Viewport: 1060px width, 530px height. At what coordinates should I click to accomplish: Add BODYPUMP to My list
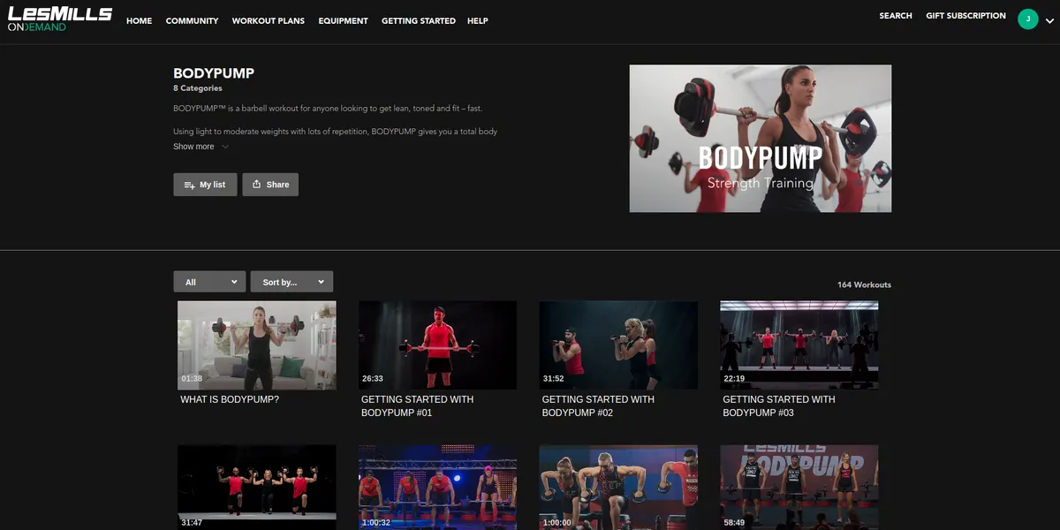click(x=205, y=185)
